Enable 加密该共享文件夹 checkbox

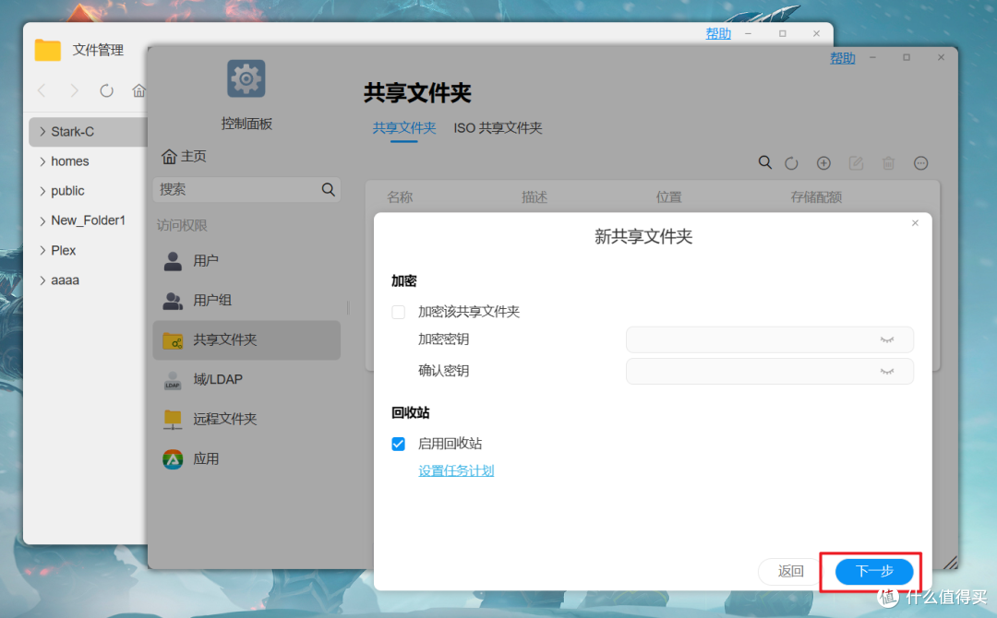point(398,312)
